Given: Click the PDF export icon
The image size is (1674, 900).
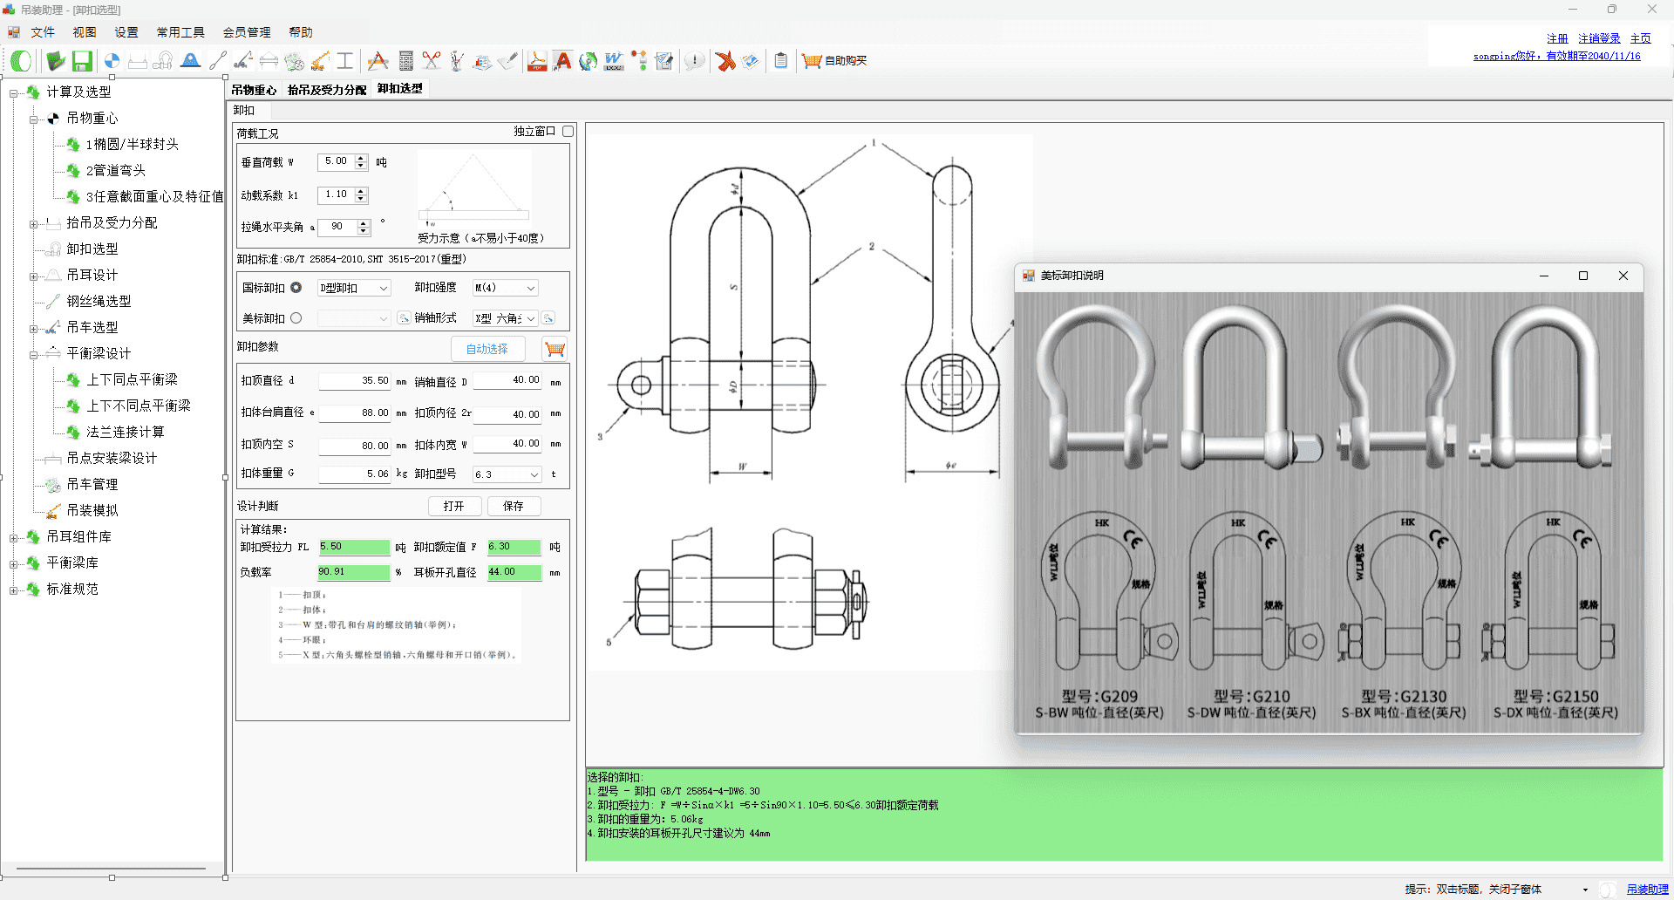Looking at the screenshot, I should pyautogui.click(x=537, y=61).
